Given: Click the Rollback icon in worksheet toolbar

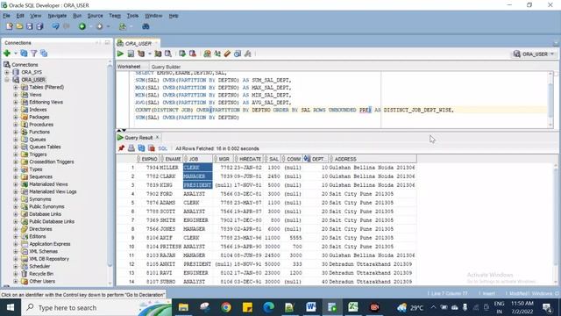Looking at the screenshot, I should (x=193, y=54).
